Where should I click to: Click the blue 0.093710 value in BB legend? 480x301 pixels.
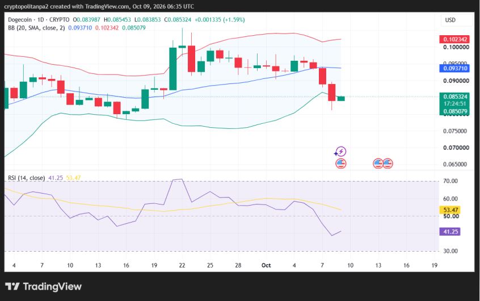click(x=80, y=28)
